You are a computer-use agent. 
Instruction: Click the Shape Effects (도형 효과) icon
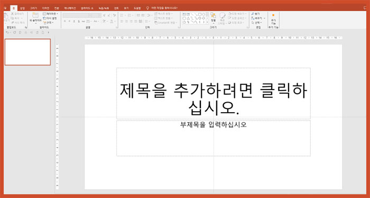point(230,23)
